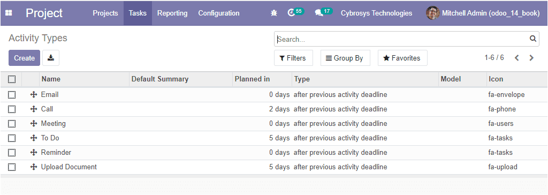The height and width of the screenshot is (195, 548).
Task: Open the Favorites dropdown
Action: coord(402,58)
